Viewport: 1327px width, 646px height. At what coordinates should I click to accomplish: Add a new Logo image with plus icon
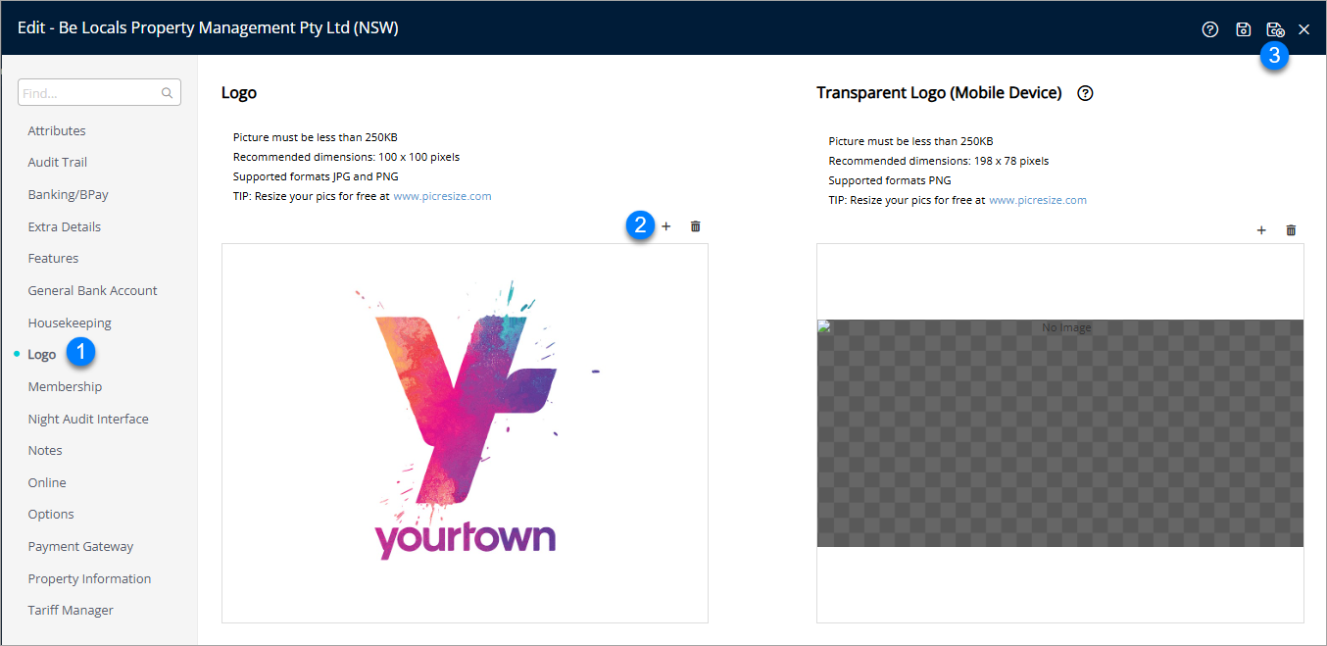[666, 226]
